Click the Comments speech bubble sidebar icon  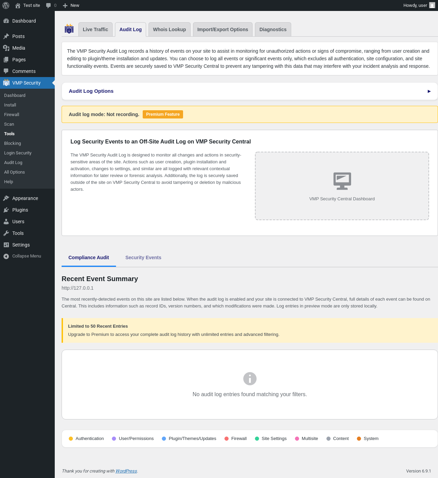[x=6, y=71]
